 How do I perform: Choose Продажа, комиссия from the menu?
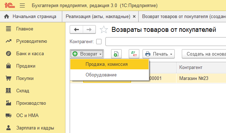[x=109, y=64]
